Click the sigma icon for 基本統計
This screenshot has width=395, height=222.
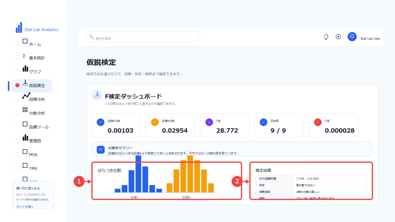pyautogui.click(x=24, y=56)
